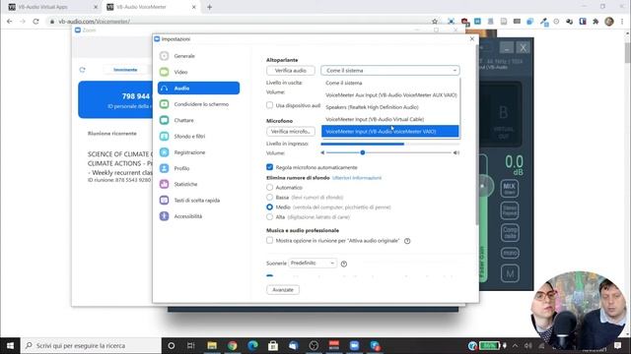Viewport: 631px width, 354px height.
Task: Open Chrome extensions puzzle icon
Action: point(596,22)
